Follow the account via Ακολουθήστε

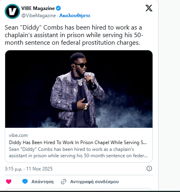click(x=75, y=16)
